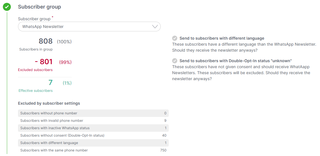This screenshot has height=156, width=320.
Task: Select the Subscribers without phone number row
Action: click(93, 113)
